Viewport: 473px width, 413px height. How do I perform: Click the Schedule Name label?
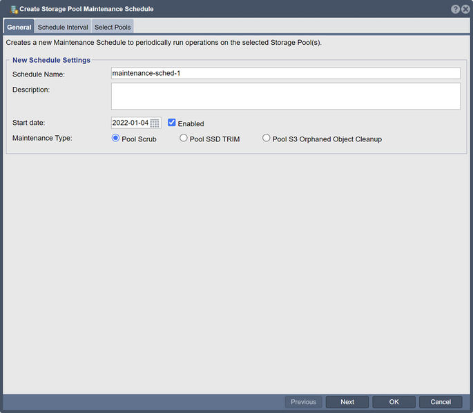[x=39, y=74]
